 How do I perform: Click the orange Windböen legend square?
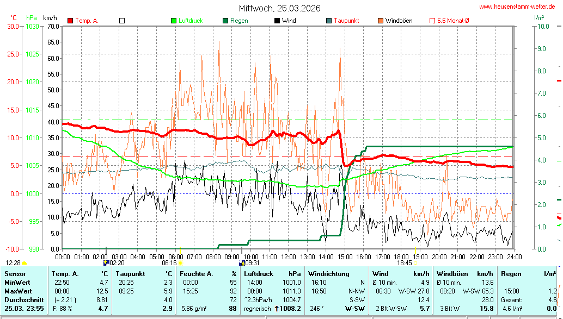pos(381,21)
